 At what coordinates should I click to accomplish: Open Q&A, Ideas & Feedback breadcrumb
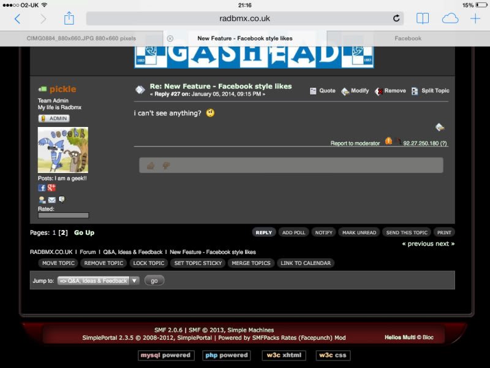(133, 252)
